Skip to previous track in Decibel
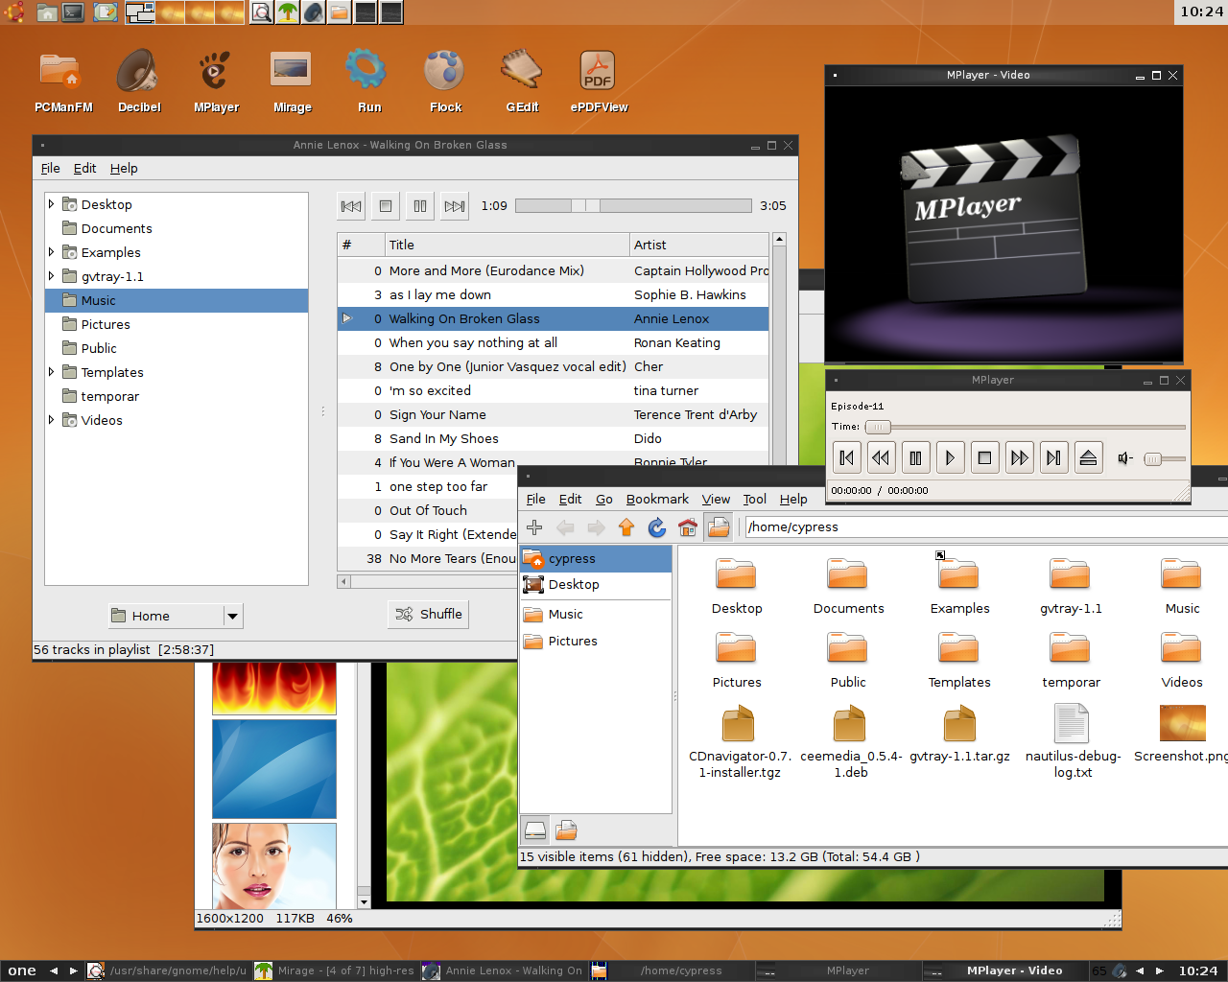Image resolution: width=1228 pixels, height=982 pixels. (351, 205)
